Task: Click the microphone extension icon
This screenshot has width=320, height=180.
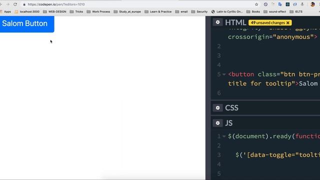Action: pos(302,4)
